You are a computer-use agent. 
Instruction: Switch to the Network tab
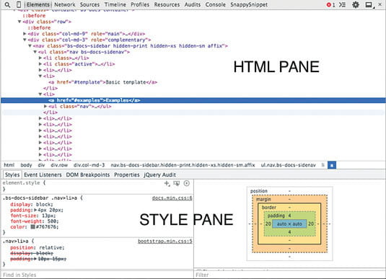coord(65,4)
